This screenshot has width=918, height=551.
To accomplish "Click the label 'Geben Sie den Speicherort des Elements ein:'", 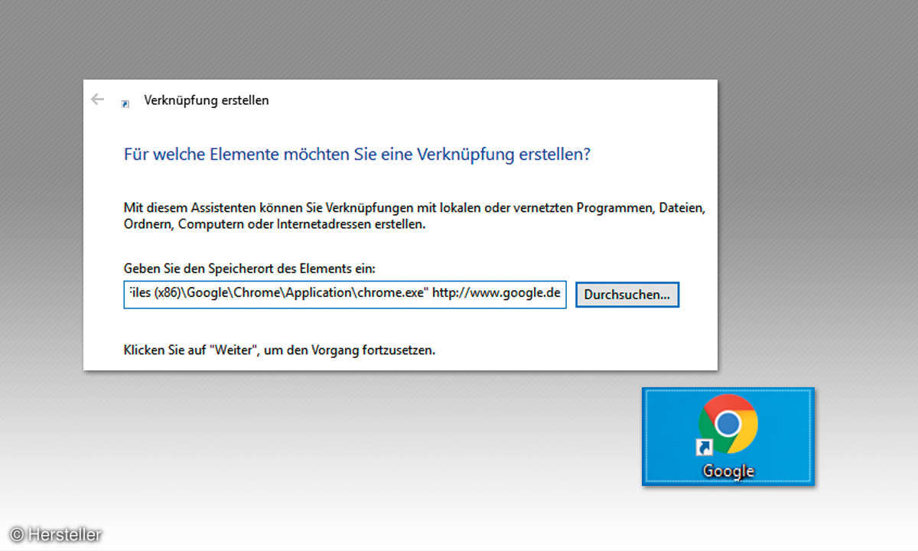I will [250, 269].
